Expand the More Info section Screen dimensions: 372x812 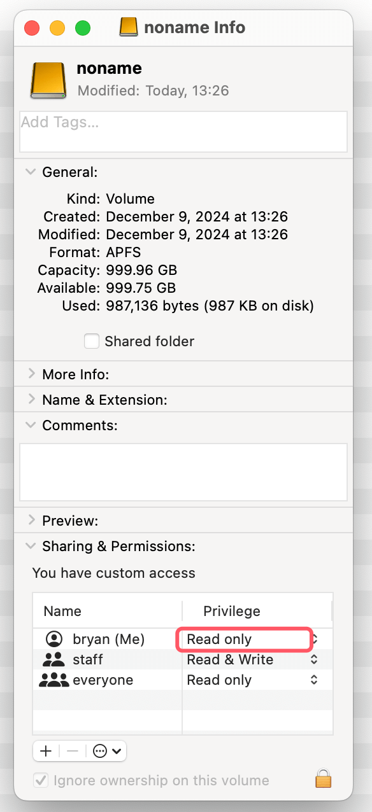pos(30,374)
